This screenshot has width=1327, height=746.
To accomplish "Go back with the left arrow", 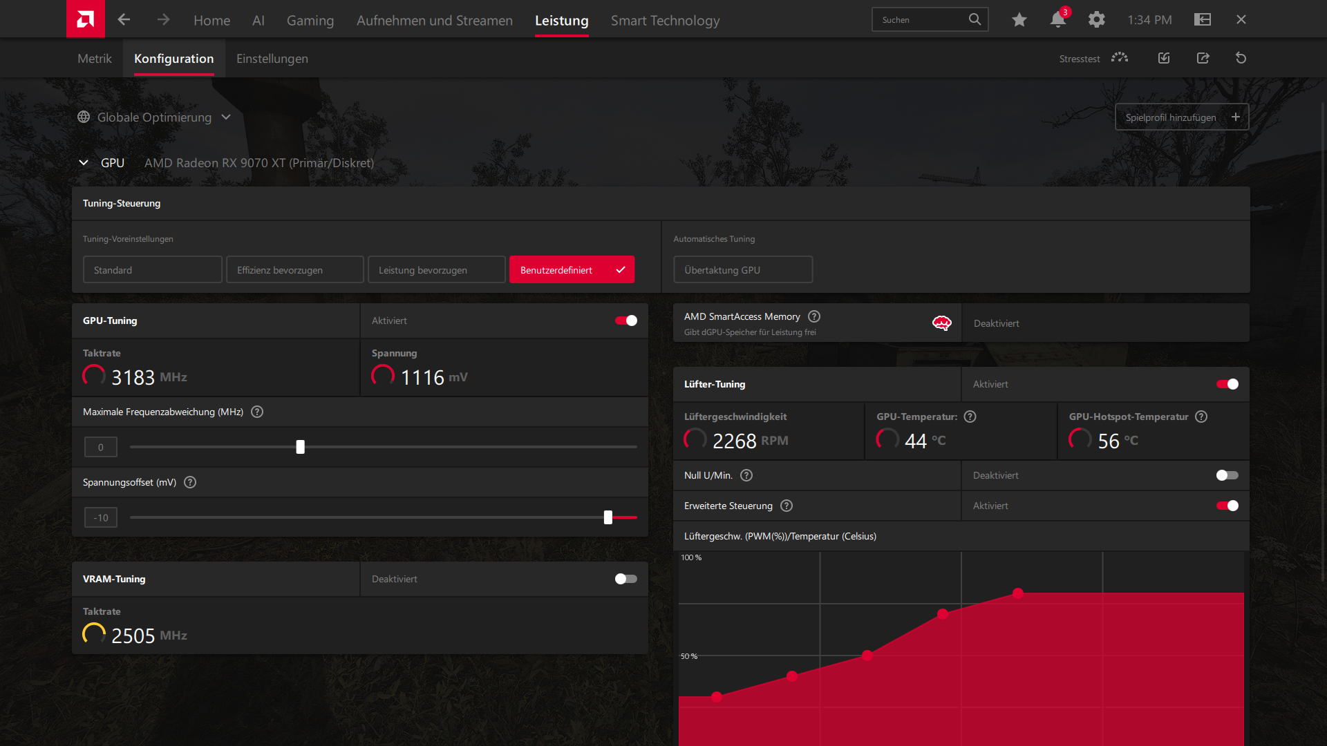I will 124,19.
